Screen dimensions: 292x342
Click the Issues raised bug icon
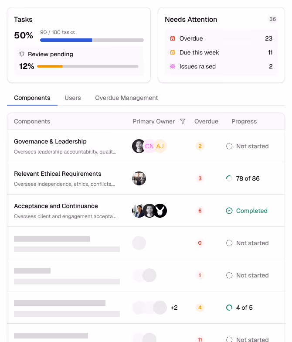pyautogui.click(x=173, y=66)
